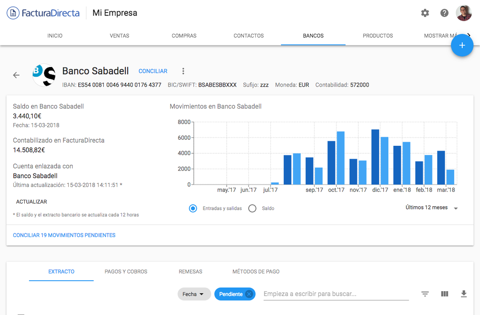Click CONCILIAR 19 MOVIMIENTOS PENDIENTES link
Image resolution: width=480 pixels, height=315 pixels.
(64, 235)
